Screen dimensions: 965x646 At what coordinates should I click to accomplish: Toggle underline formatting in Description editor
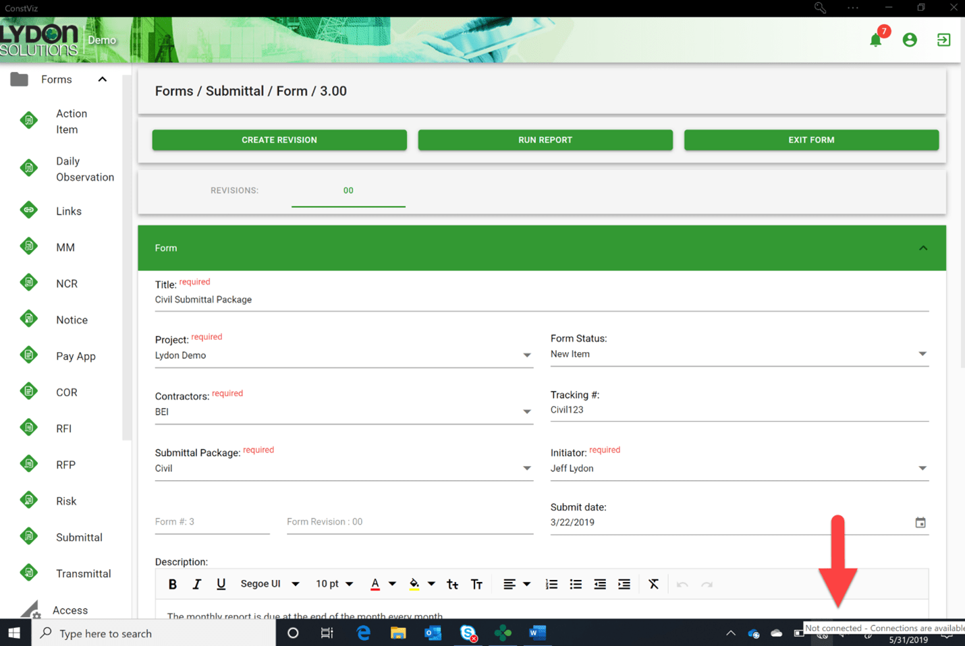[221, 585]
